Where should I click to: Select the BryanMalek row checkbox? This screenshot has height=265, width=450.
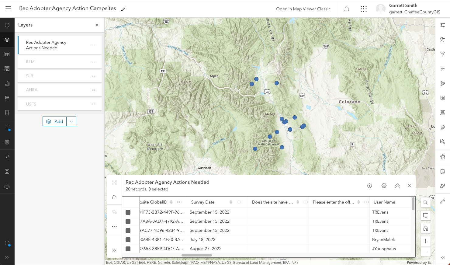(x=128, y=240)
